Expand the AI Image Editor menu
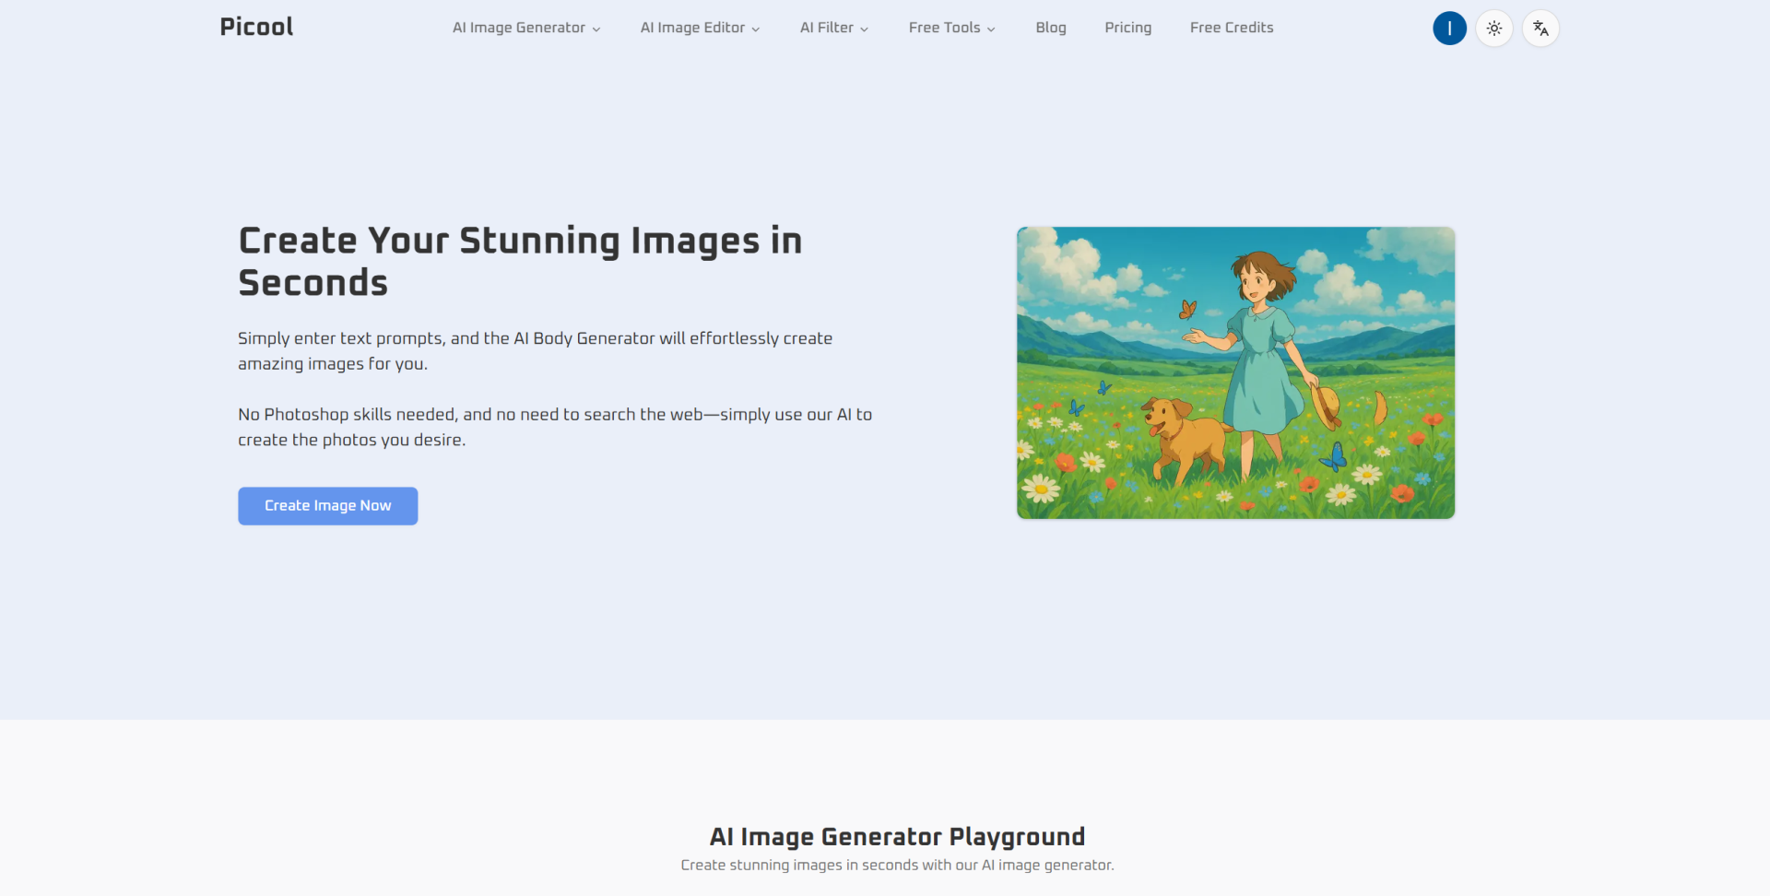 (692, 28)
